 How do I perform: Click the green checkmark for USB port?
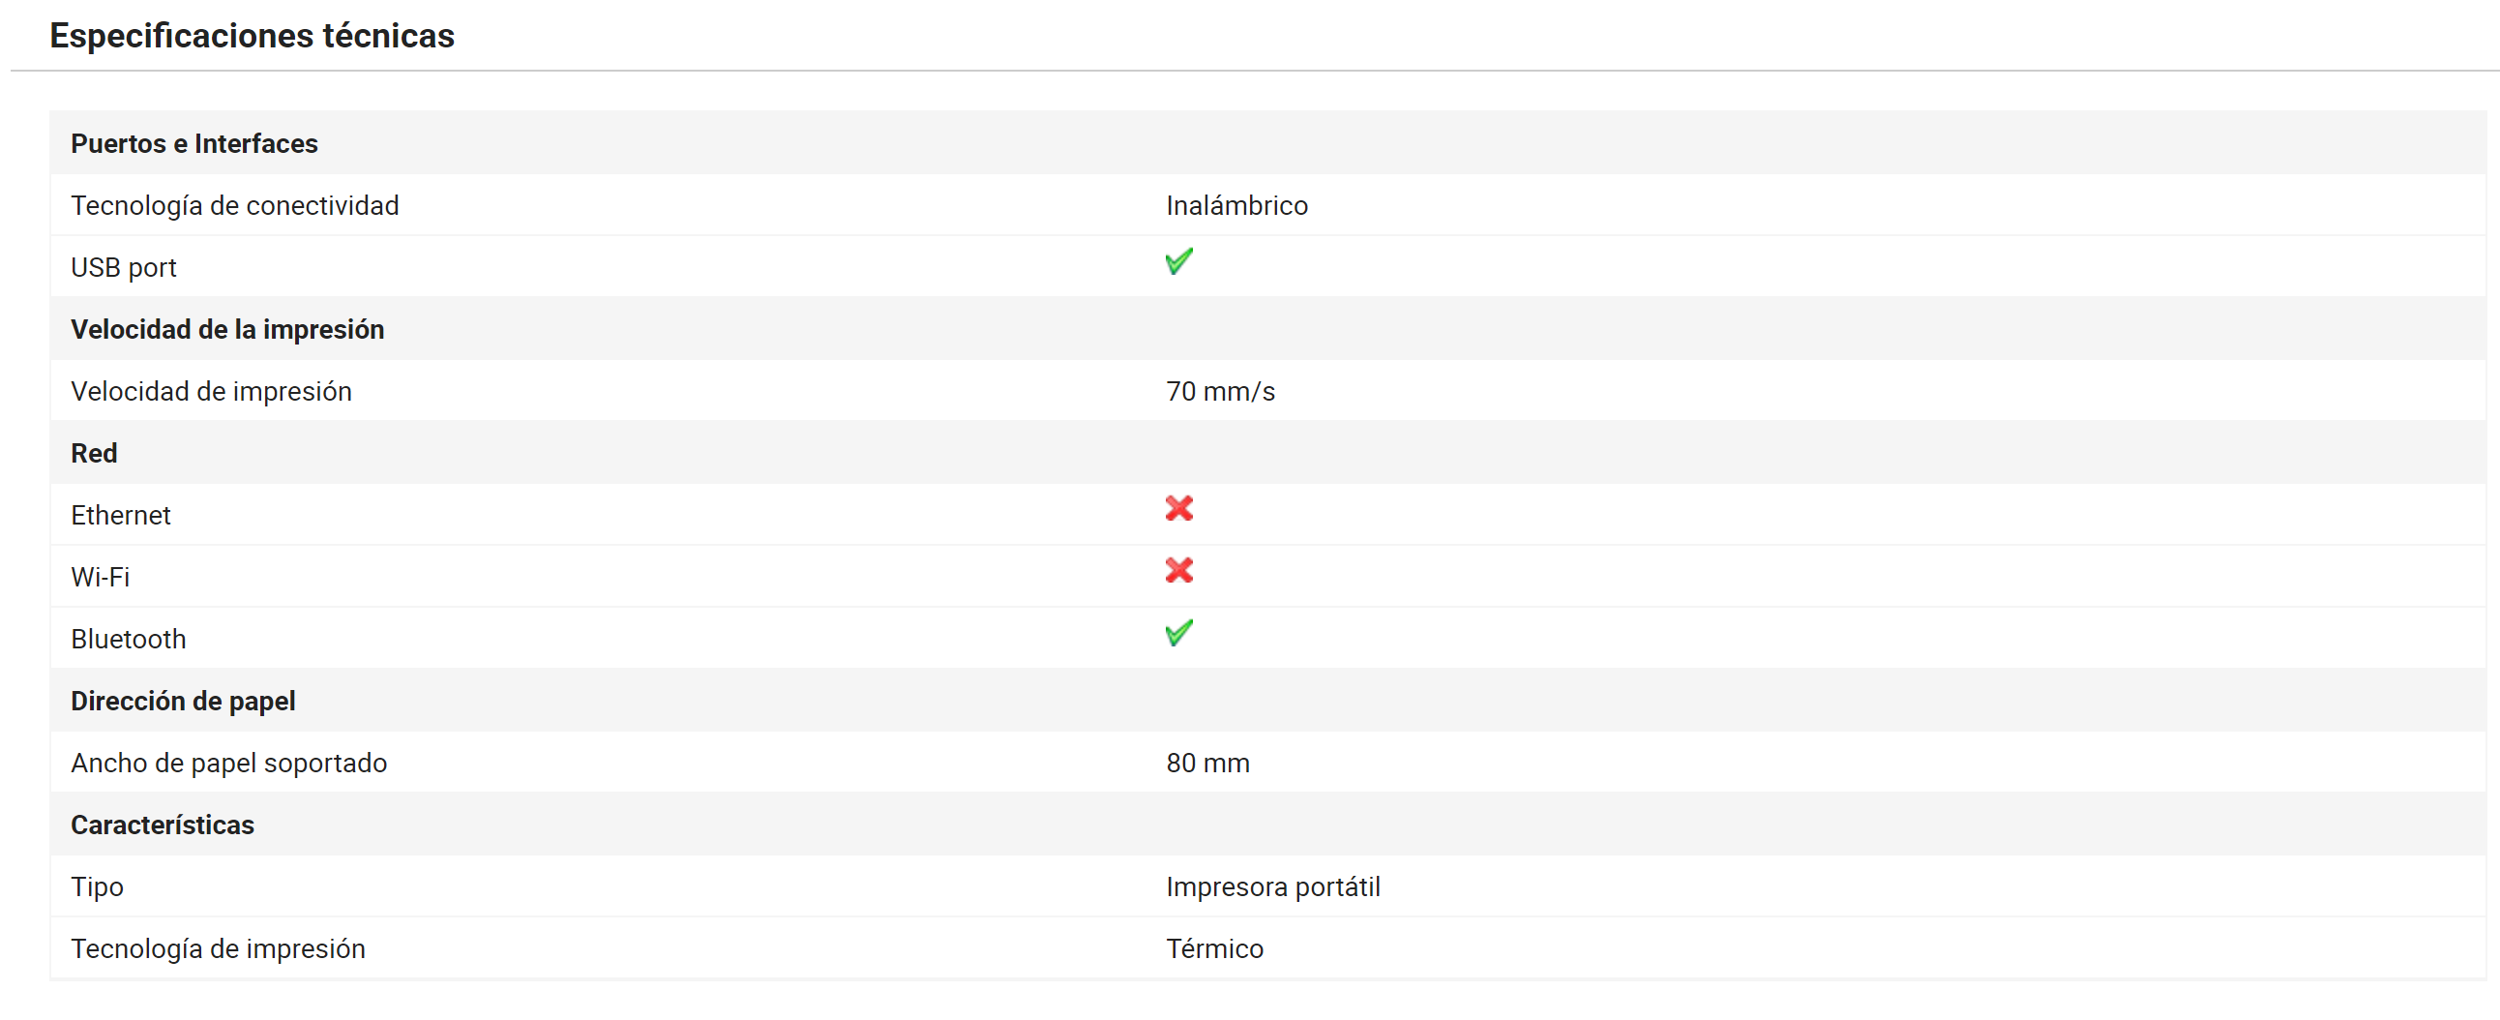[x=1179, y=262]
